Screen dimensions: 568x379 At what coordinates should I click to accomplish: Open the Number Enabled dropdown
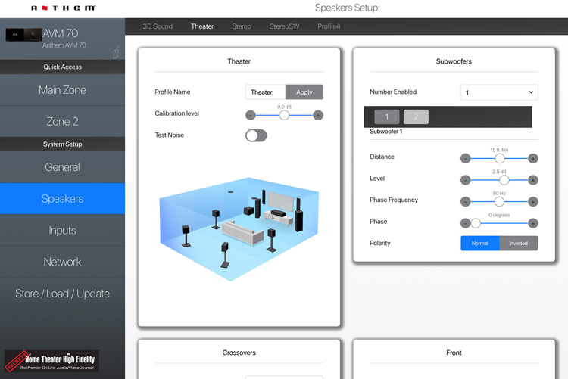coord(499,92)
